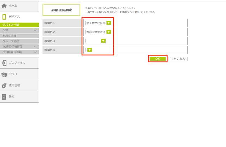Click the 部署名絞込検索 heading box

[62, 10]
